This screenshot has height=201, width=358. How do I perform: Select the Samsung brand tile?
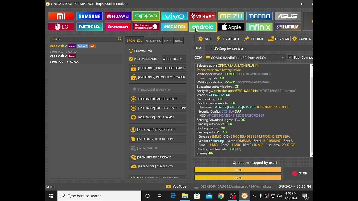[x=89, y=16]
